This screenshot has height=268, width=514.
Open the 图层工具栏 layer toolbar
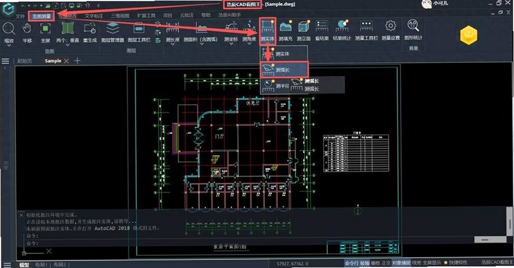tap(139, 33)
